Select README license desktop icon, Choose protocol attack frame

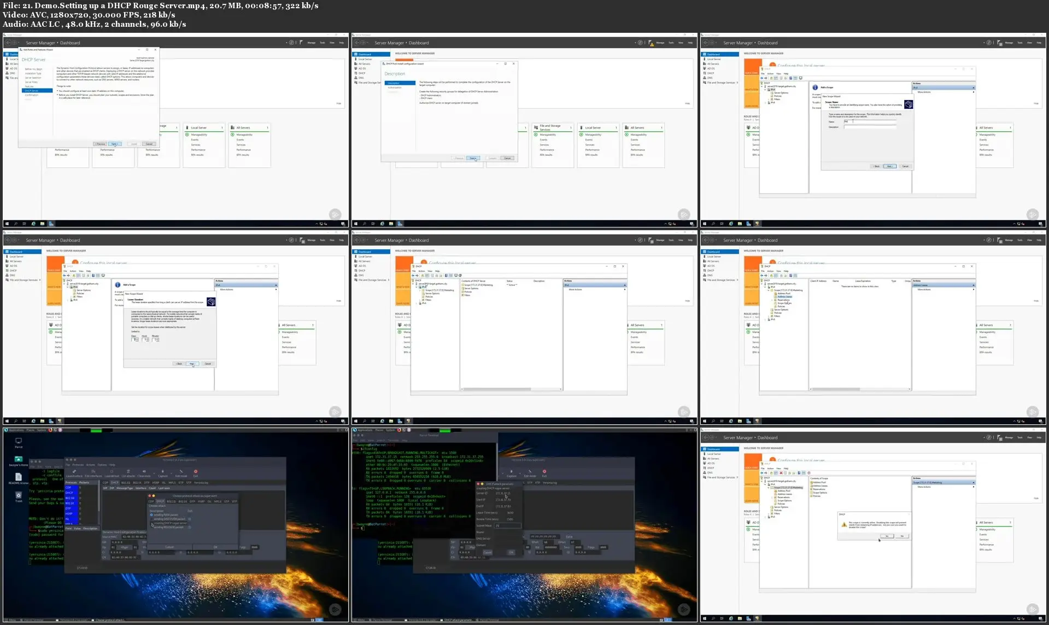tap(19, 479)
